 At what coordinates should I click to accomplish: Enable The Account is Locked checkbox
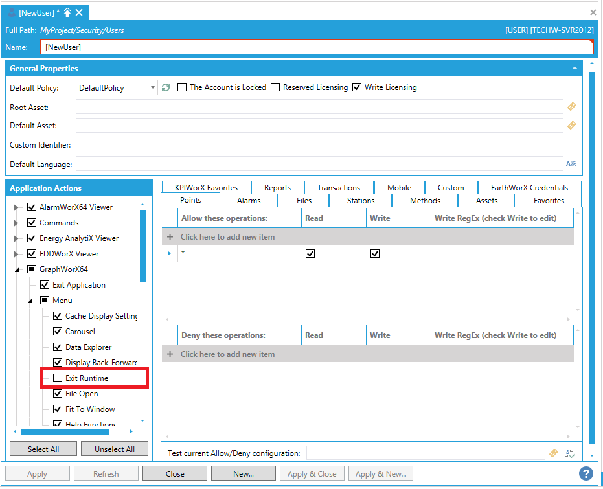pyautogui.click(x=182, y=87)
